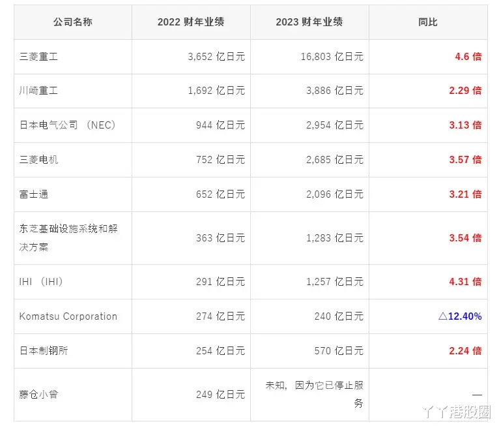Select the 16,803 亿日元 value
The height and width of the screenshot is (428, 499).
(x=332, y=57)
